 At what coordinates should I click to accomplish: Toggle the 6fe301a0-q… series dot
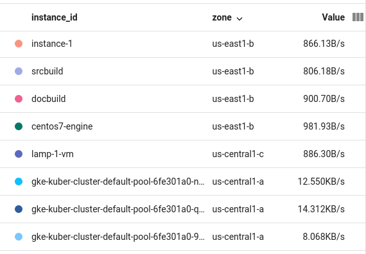coord(19,209)
